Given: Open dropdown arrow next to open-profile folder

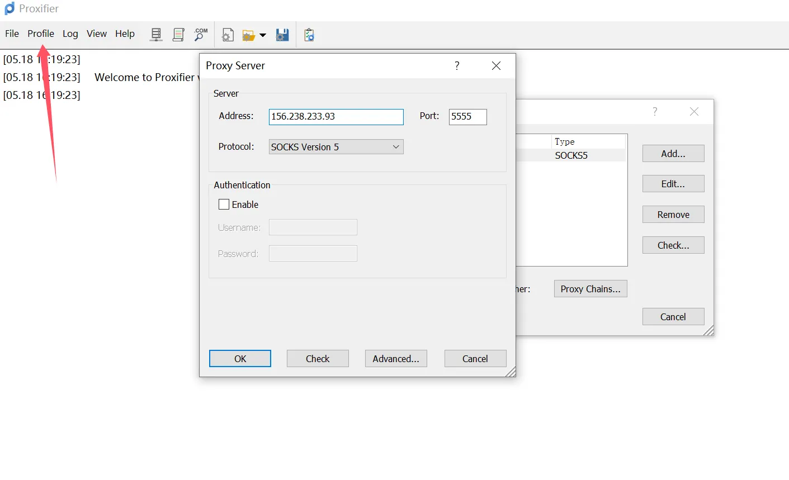Looking at the screenshot, I should 263,36.
